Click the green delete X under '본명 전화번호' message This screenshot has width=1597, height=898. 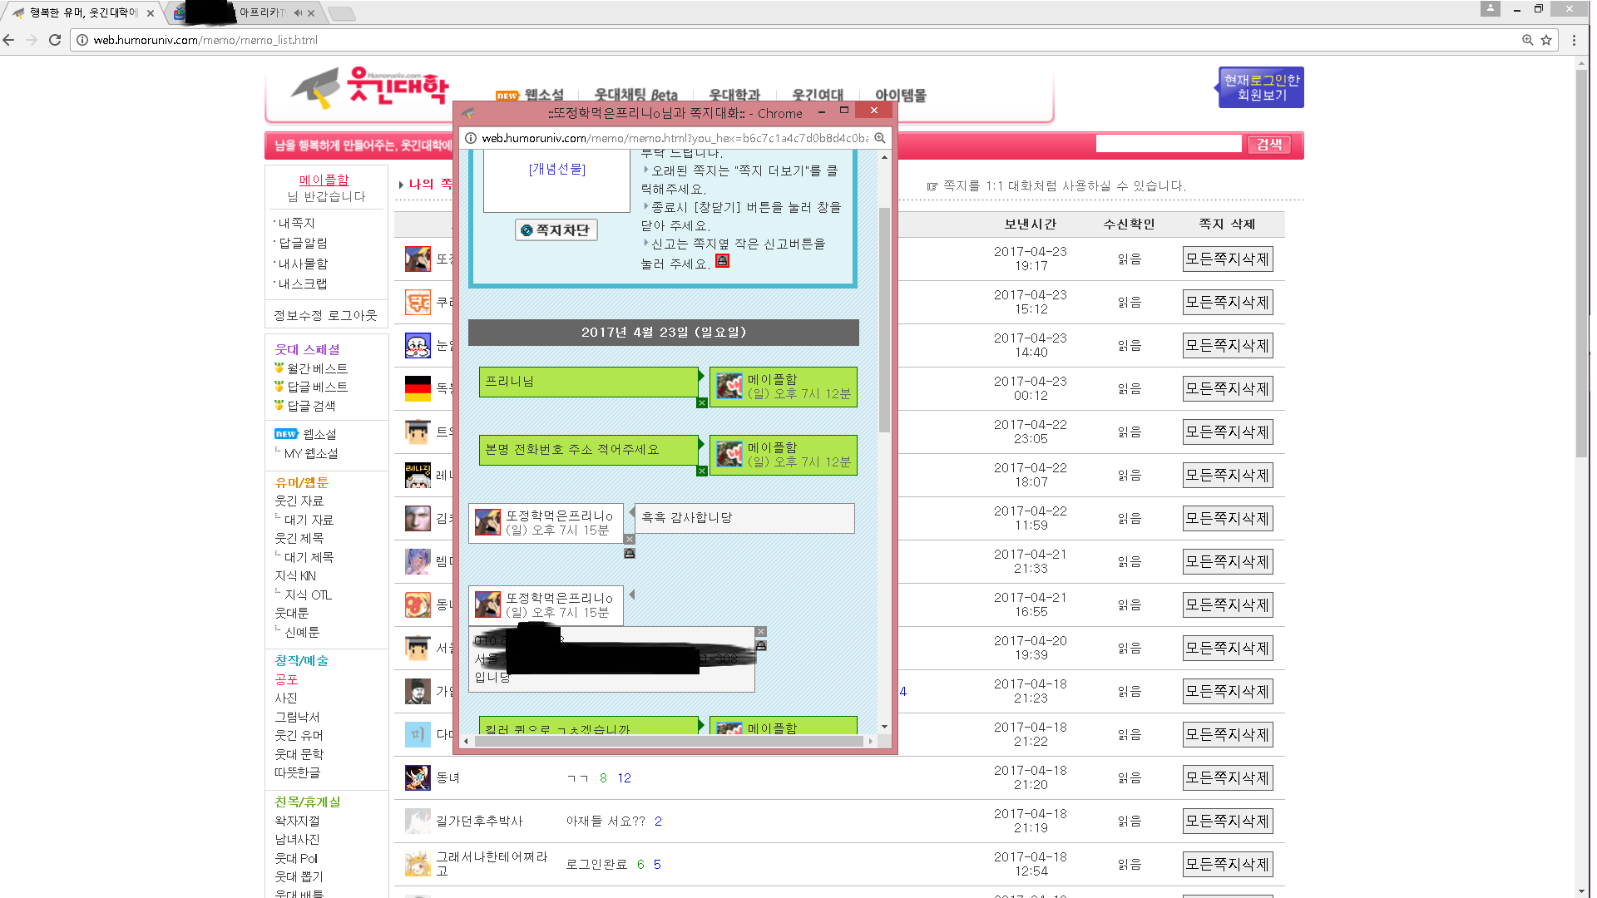701,471
